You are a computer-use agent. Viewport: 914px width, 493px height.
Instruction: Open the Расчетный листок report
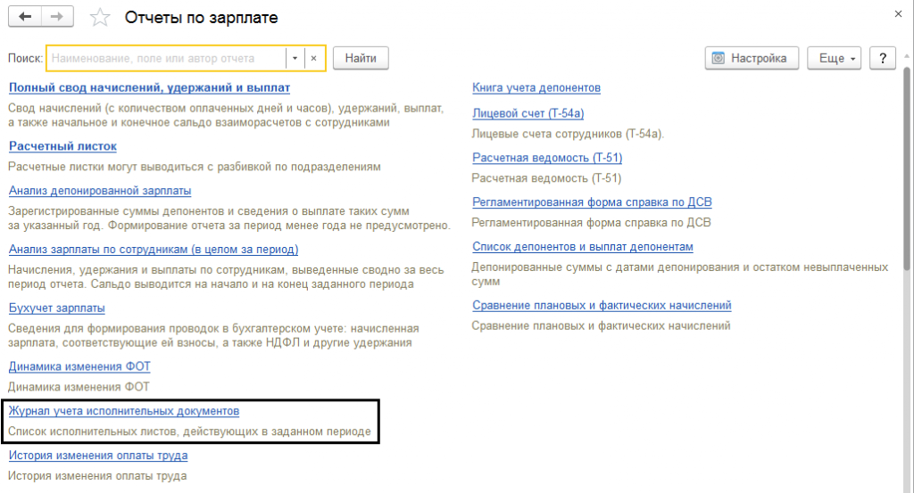click(x=62, y=145)
